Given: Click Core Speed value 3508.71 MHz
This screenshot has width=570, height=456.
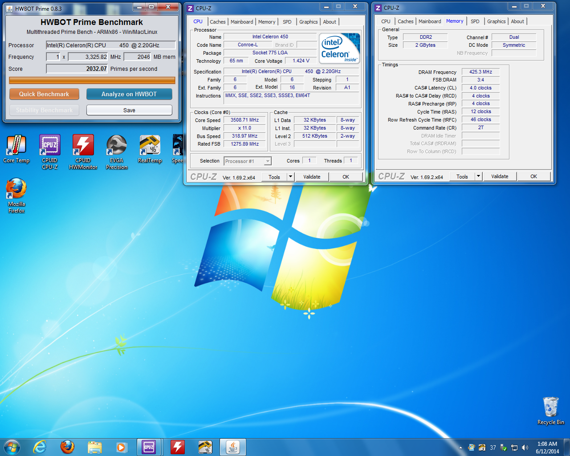Looking at the screenshot, I should click(x=244, y=120).
